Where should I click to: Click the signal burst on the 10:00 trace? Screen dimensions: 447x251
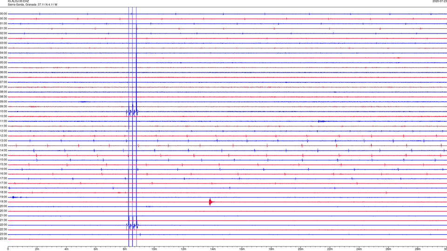point(132,112)
